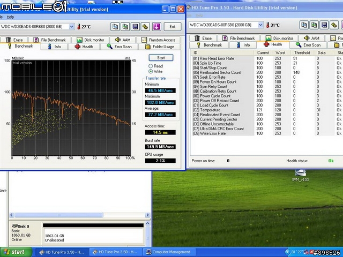Click ID column header in Health table
Image resolution: width=343 pixels, height=257 pixels.
coord(222,52)
